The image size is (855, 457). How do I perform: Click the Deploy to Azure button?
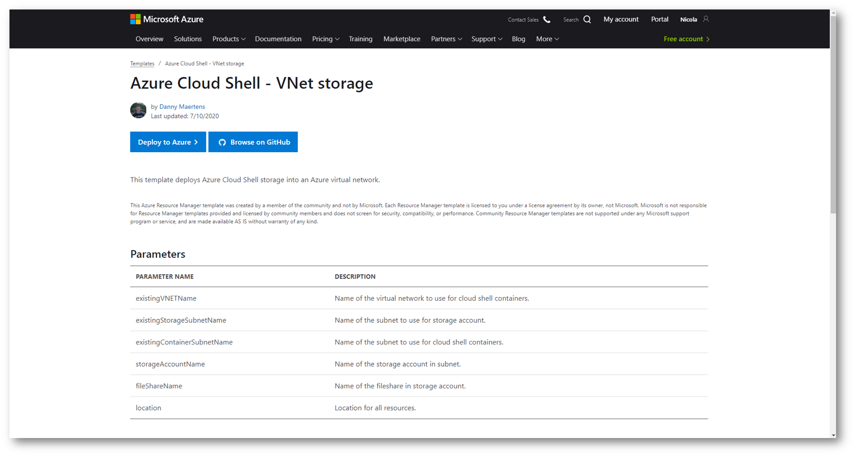(x=168, y=142)
